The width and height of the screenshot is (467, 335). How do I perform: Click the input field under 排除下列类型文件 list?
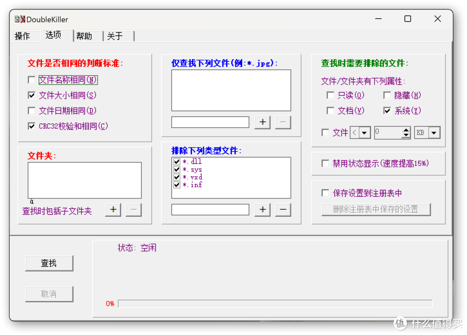(x=210, y=209)
